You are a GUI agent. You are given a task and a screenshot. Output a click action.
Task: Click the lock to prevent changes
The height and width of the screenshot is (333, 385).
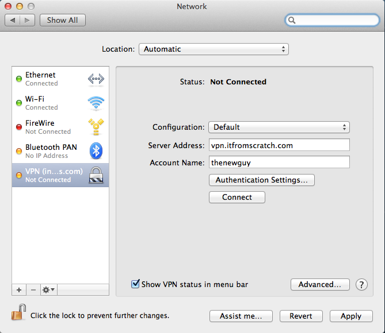19,312
